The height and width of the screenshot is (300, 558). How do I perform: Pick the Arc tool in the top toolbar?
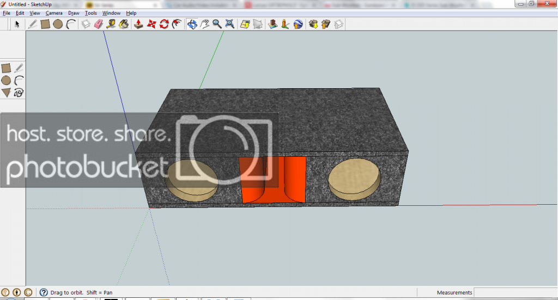(x=71, y=24)
